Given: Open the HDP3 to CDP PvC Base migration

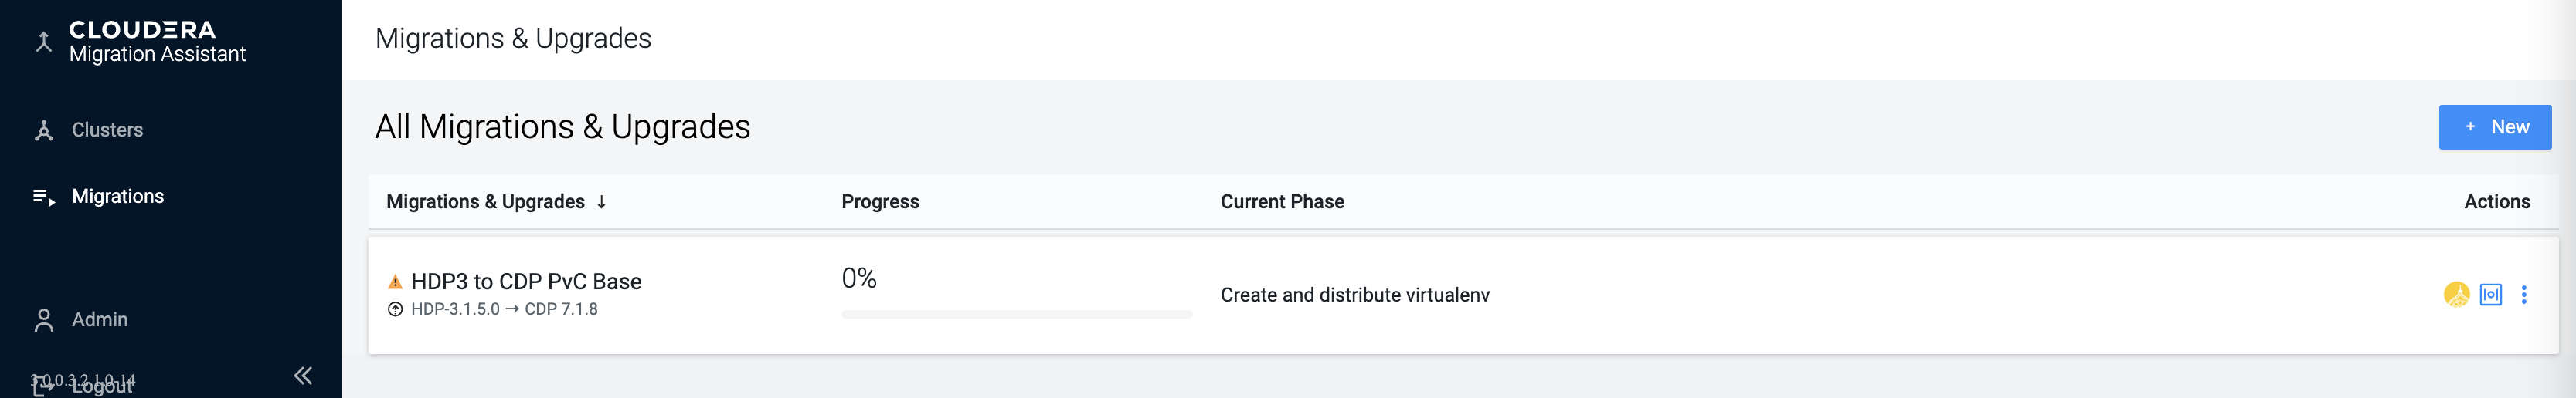Looking at the screenshot, I should click(526, 282).
